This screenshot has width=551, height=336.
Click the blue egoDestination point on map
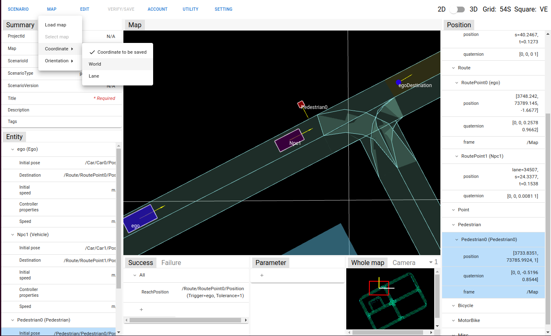point(398,82)
